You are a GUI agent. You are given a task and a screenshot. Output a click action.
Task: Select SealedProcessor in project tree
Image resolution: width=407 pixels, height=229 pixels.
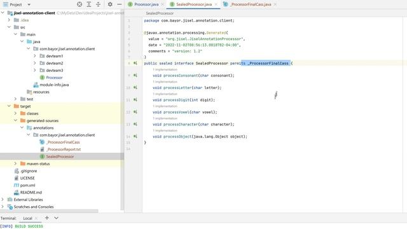click(60, 156)
